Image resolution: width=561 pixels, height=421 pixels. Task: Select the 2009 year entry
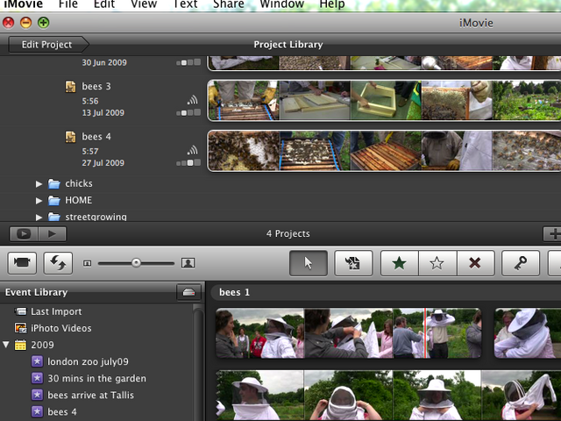coord(42,345)
